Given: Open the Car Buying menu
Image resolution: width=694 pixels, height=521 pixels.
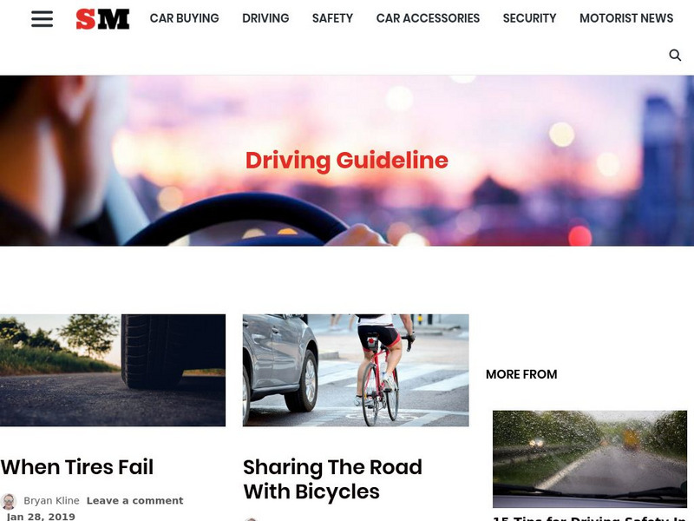Looking at the screenshot, I should [184, 18].
